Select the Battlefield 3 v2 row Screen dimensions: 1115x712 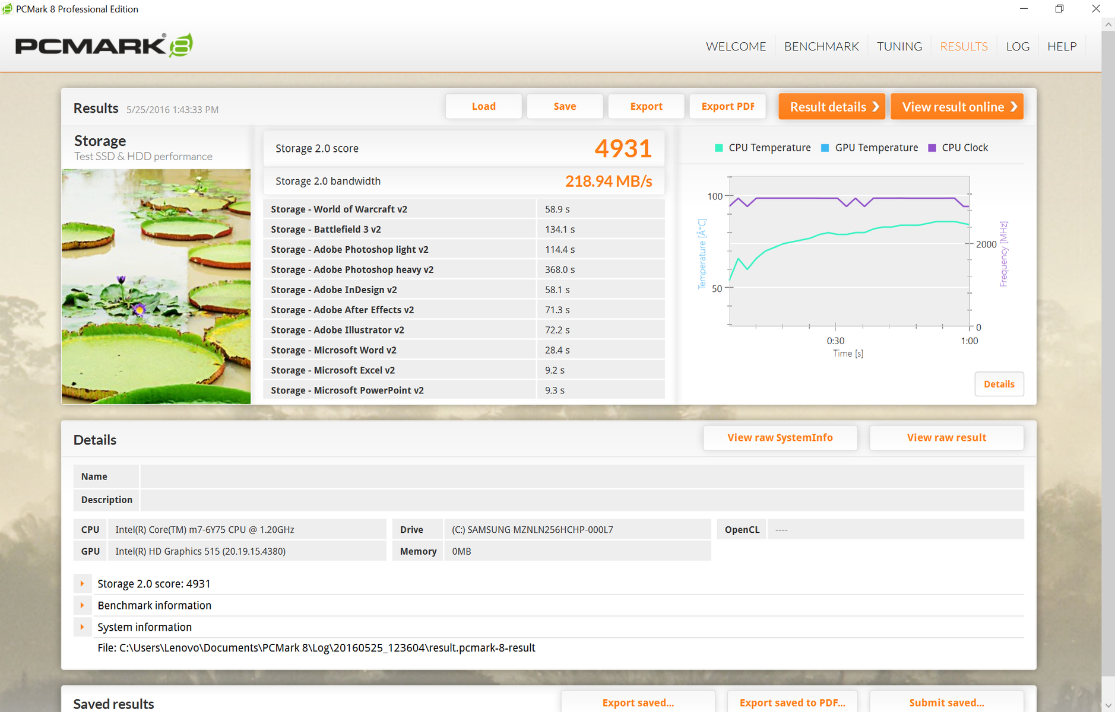464,229
